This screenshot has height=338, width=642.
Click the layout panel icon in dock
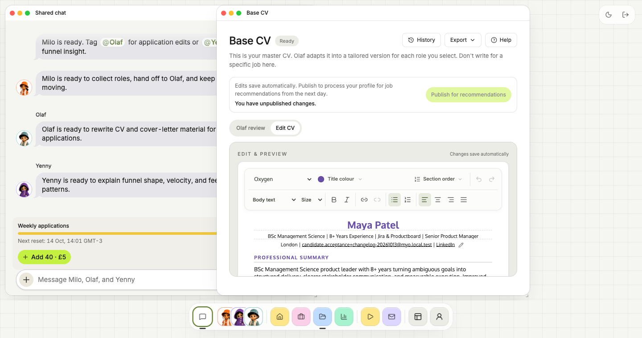click(x=418, y=317)
